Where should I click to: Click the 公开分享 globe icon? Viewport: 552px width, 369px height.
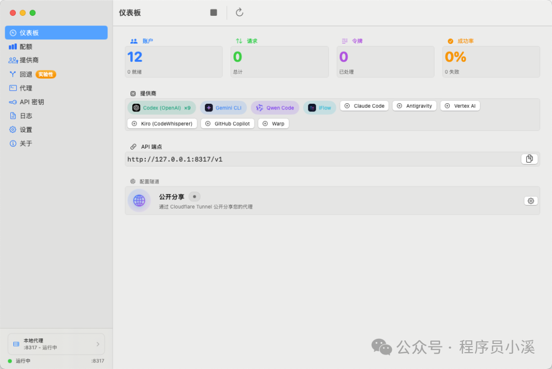[139, 201]
